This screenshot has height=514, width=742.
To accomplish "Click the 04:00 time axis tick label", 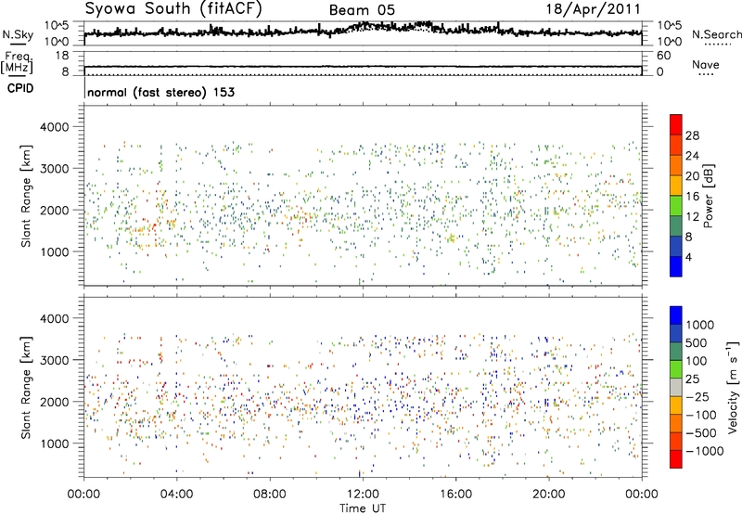I will pyautogui.click(x=176, y=495).
